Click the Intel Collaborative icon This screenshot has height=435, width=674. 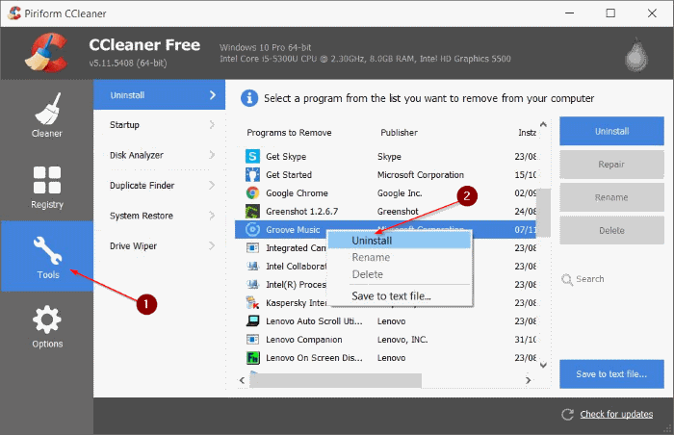coord(252,266)
